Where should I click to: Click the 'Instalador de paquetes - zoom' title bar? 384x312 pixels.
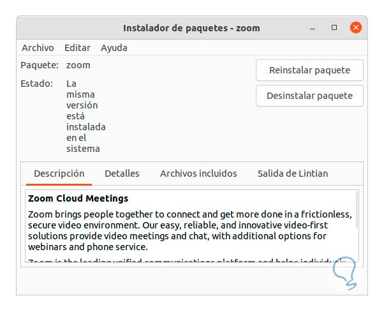[191, 28]
